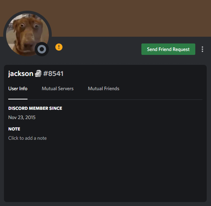Switch to the Mutual Servers tab
The width and height of the screenshot is (211, 206).
pyautogui.click(x=57, y=88)
